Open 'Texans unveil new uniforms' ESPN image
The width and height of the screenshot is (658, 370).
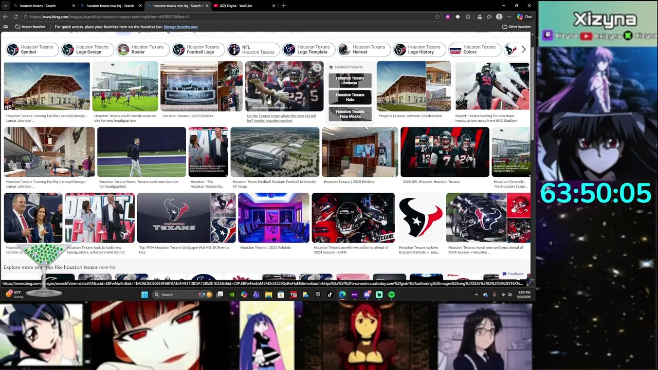pos(353,218)
